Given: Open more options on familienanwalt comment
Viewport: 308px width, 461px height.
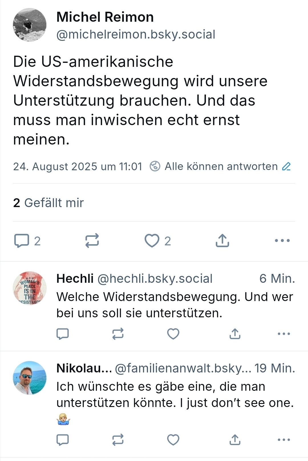Looking at the screenshot, I should (284, 440).
